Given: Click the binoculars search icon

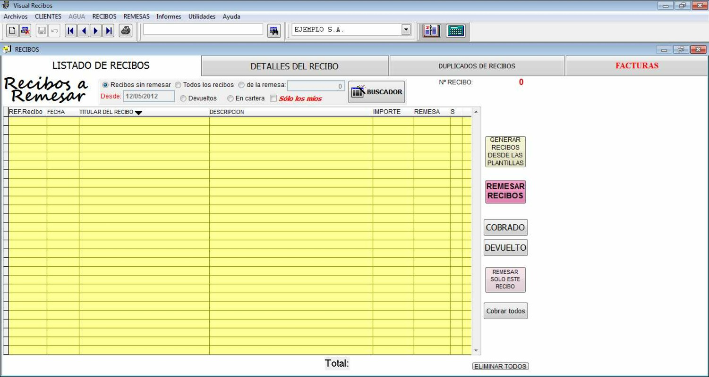Looking at the screenshot, I should [274, 31].
